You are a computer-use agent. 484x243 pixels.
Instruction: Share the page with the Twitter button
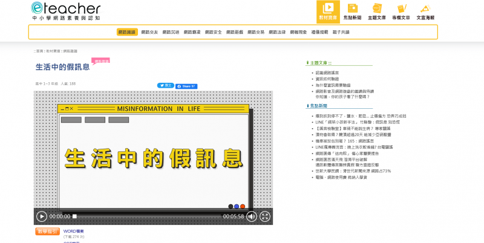(x=166, y=86)
